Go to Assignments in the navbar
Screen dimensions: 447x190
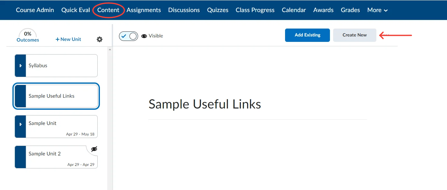coord(143,10)
